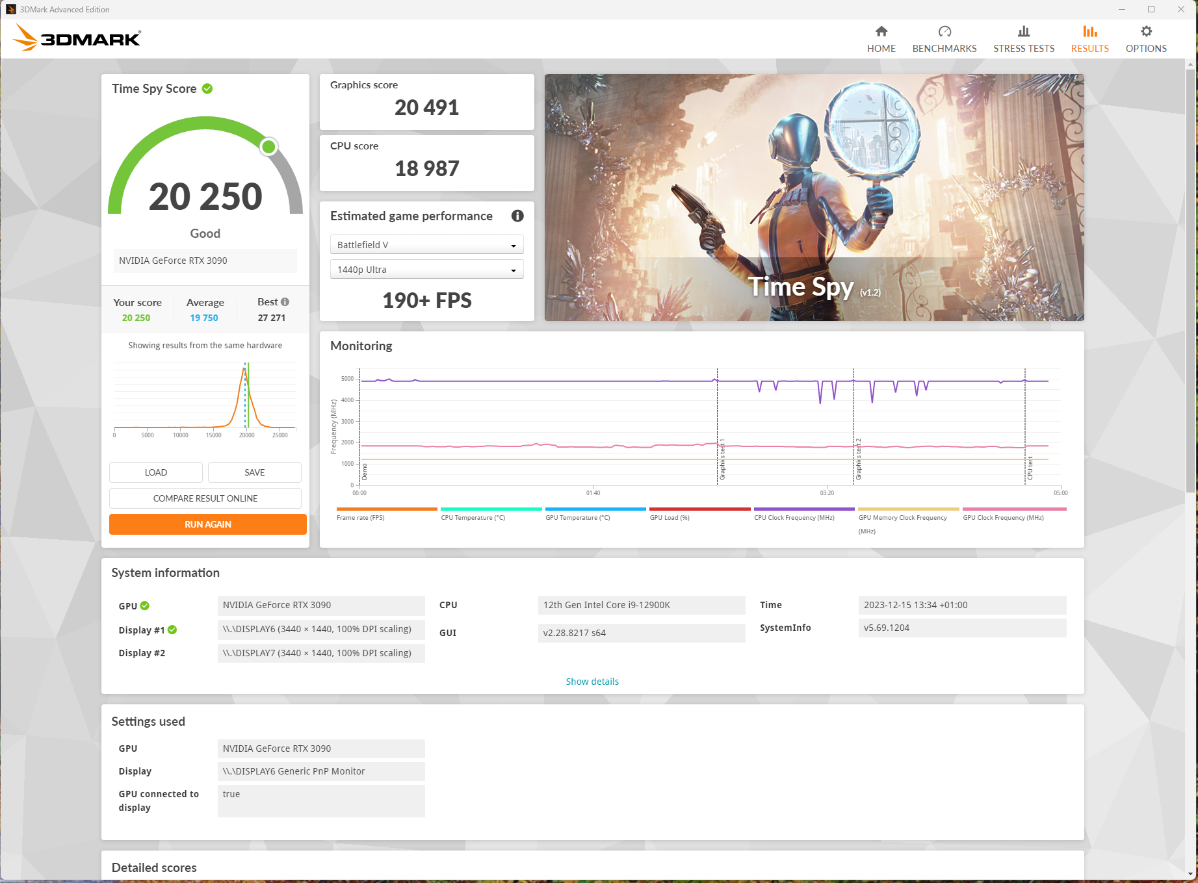Click the Average score value '19 750'
Image resolution: width=1198 pixels, height=883 pixels.
coord(204,318)
